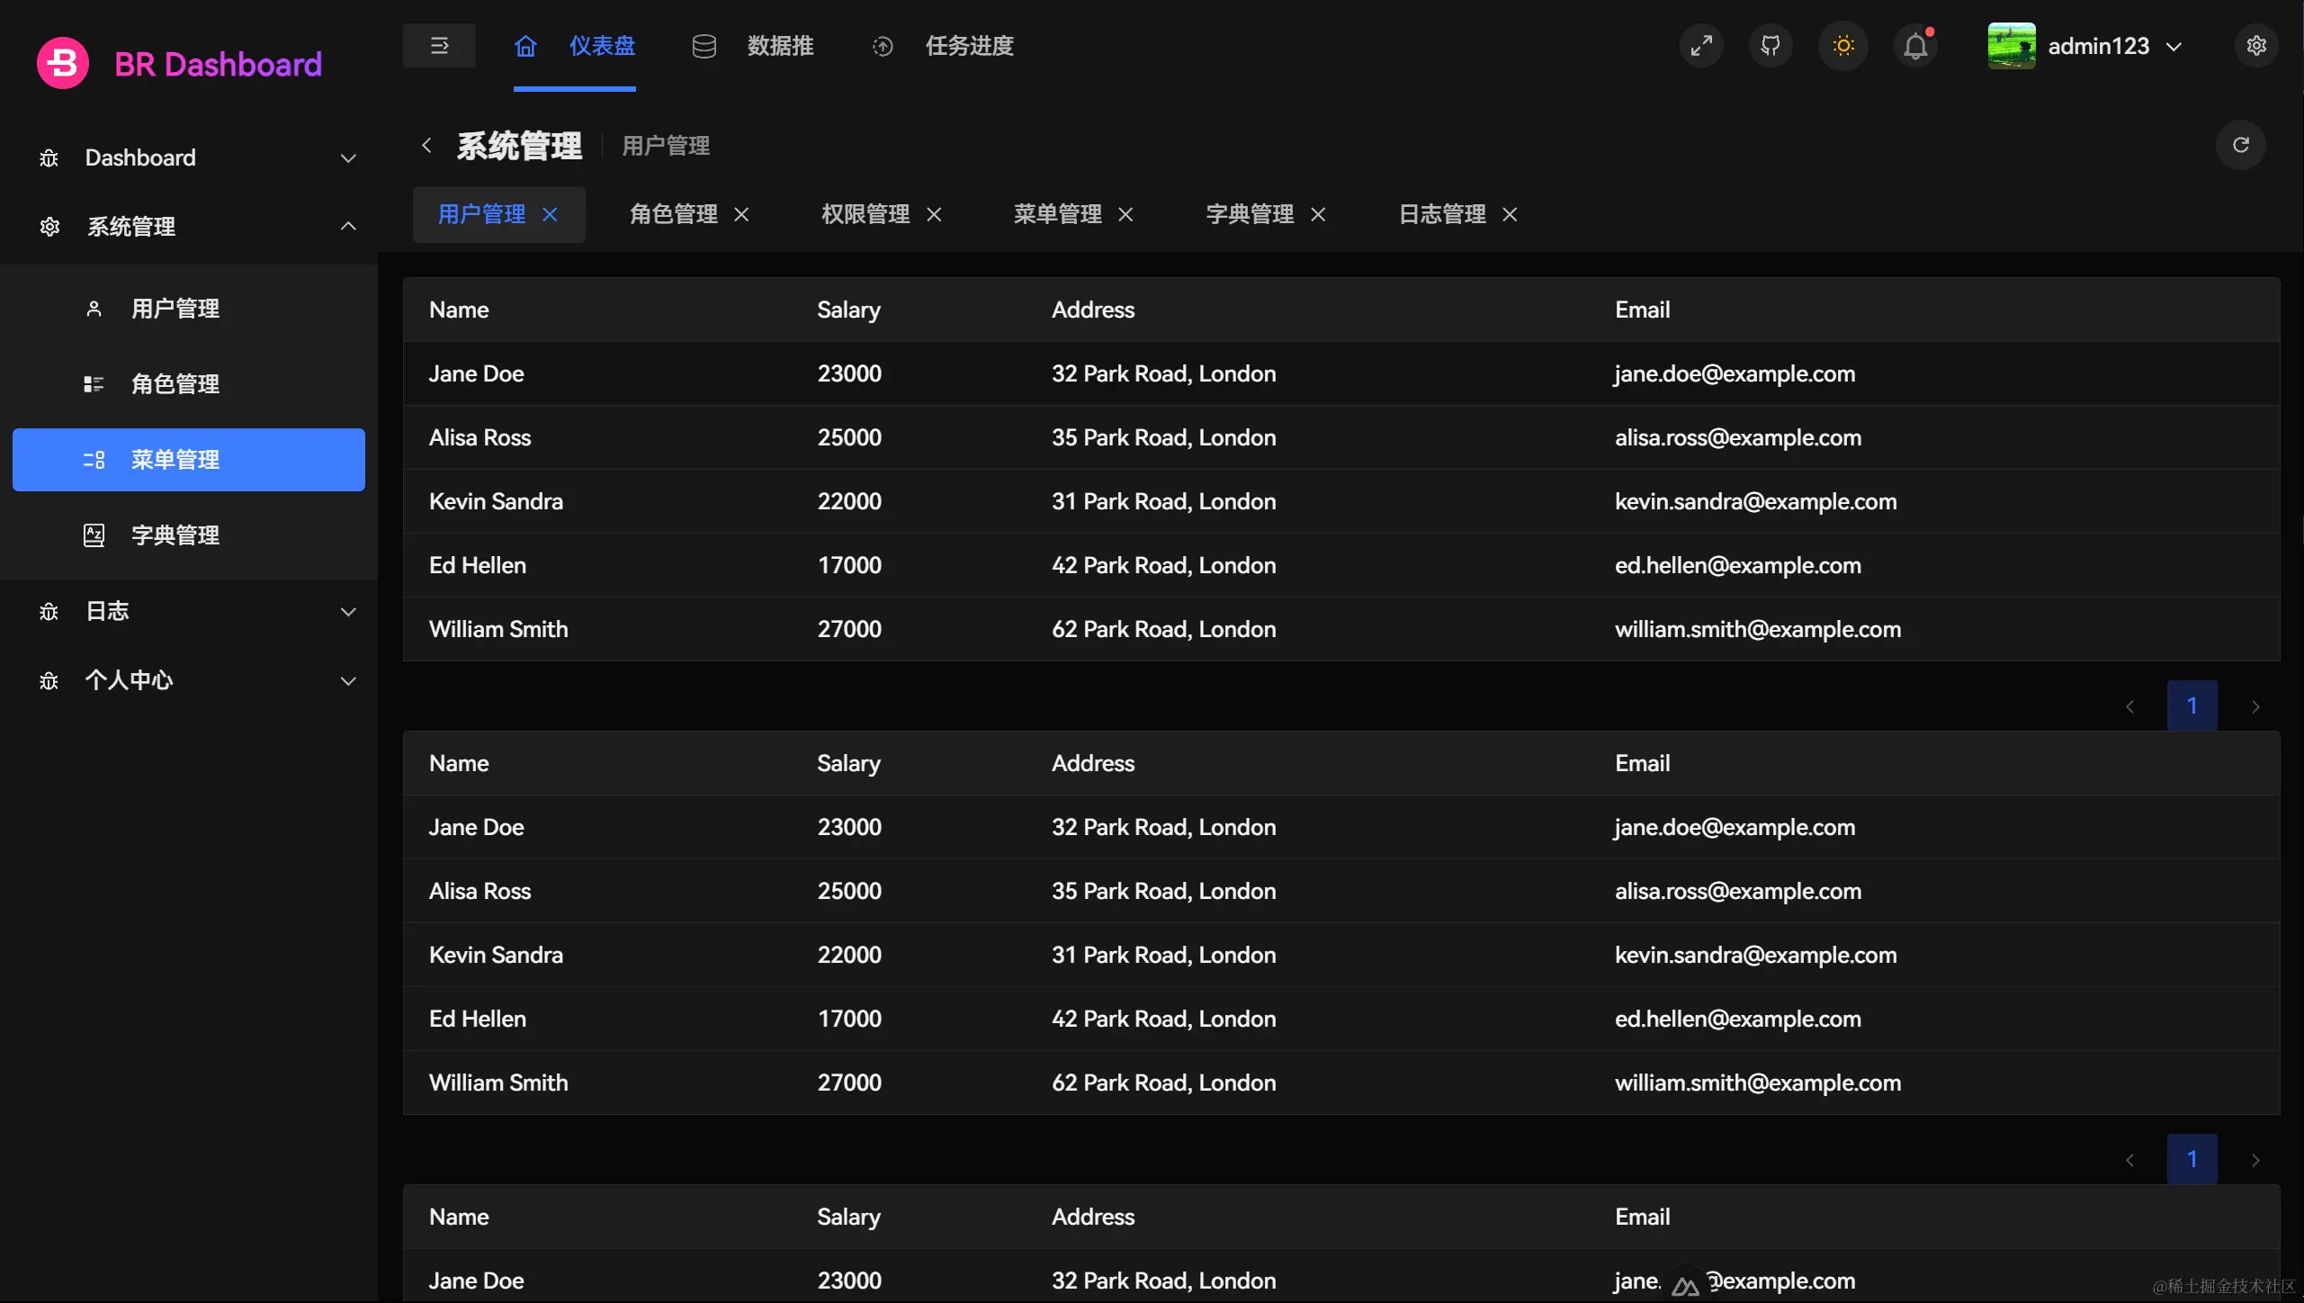Expand the 日志 sidebar menu chevron
Image resolution: width=2304 pixels, height=1303 pixels.
[x=348, y=612]
